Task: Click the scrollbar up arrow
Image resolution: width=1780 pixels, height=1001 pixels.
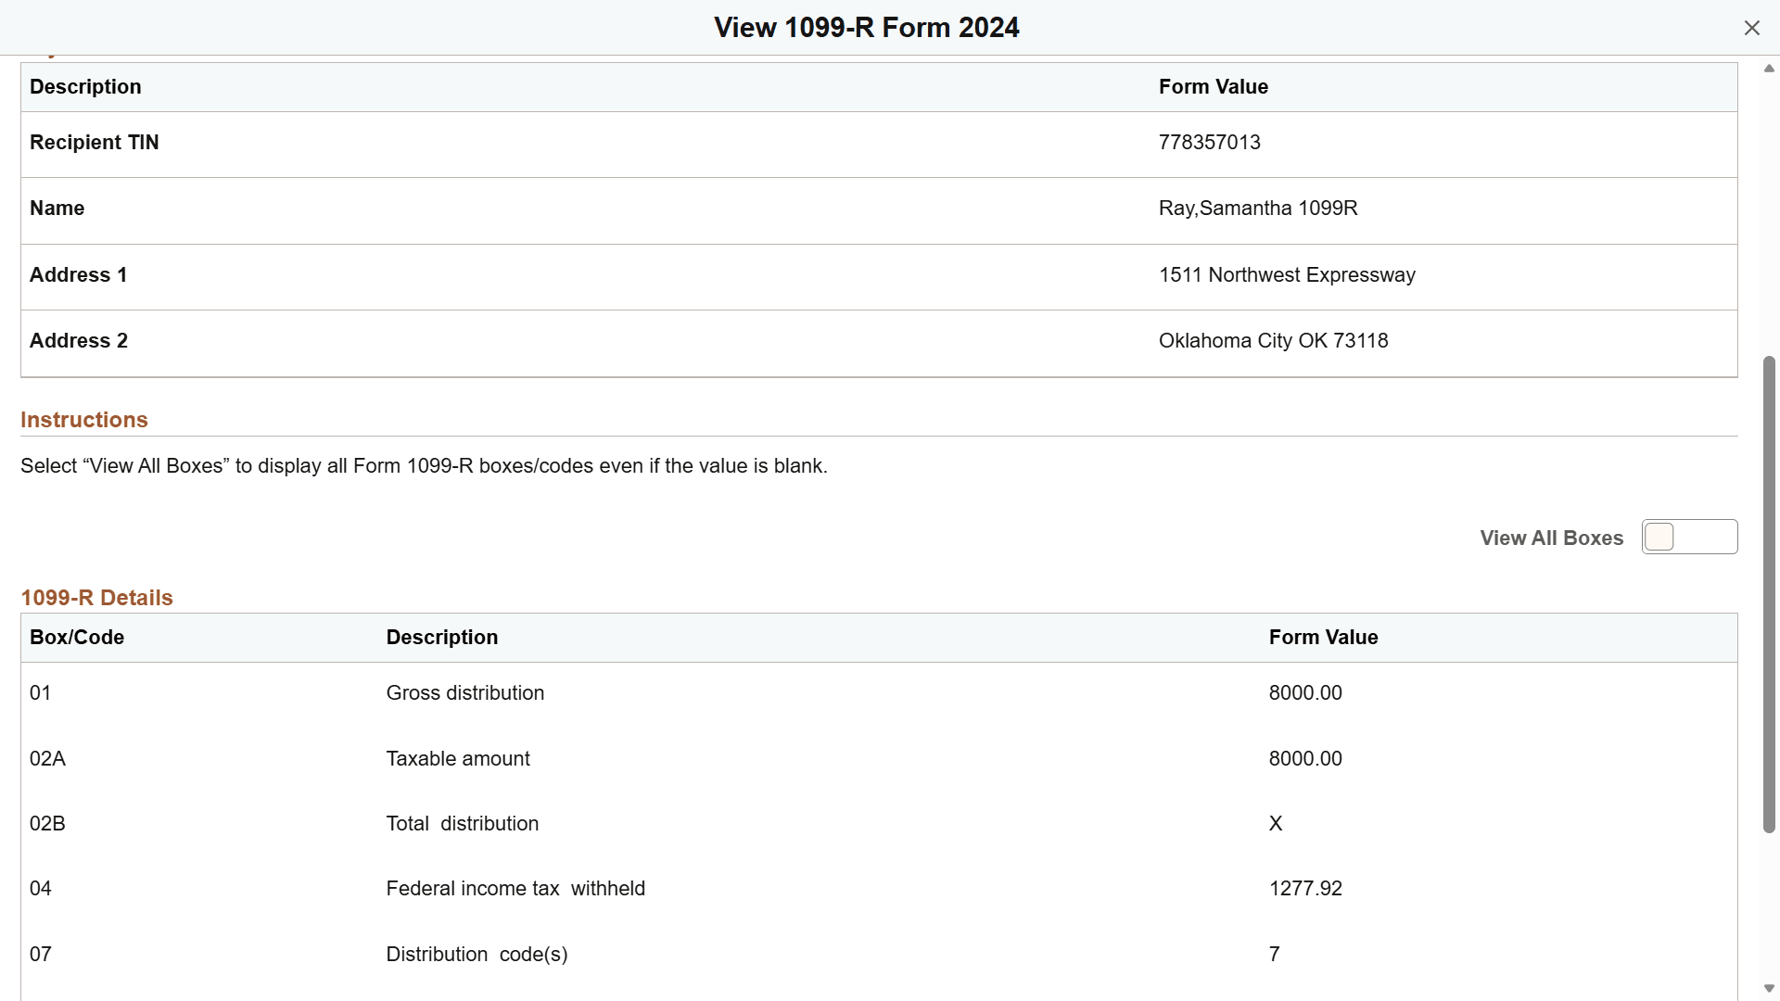Action: (1769, 68)
